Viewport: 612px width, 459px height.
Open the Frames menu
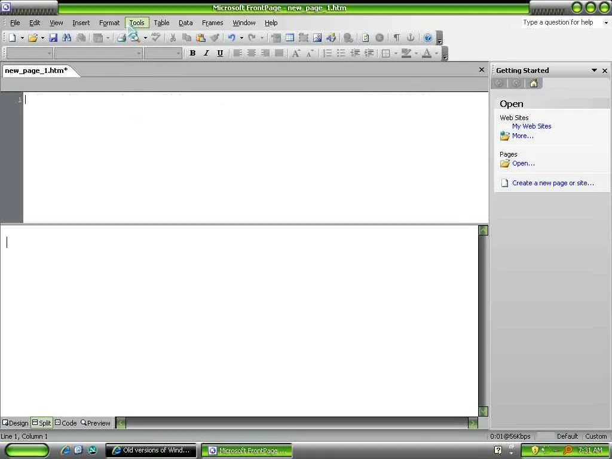tap(212, 23)
